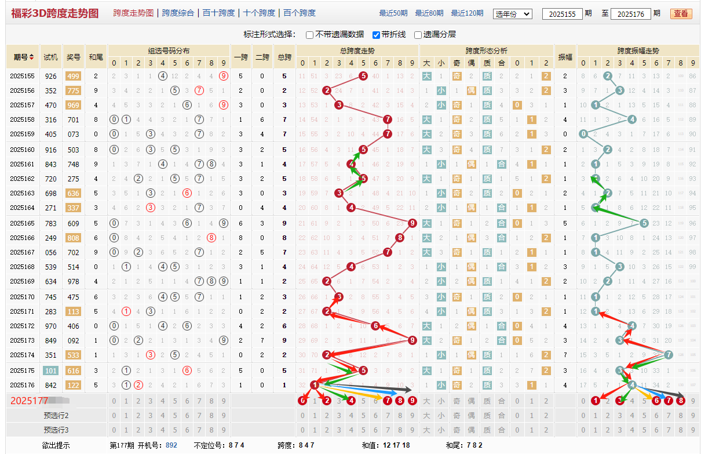The height and width of the screenshot is (454, 701).
Task: Click red ball 8 in row 2025166 总跨度走势
Action: [400, 237]
